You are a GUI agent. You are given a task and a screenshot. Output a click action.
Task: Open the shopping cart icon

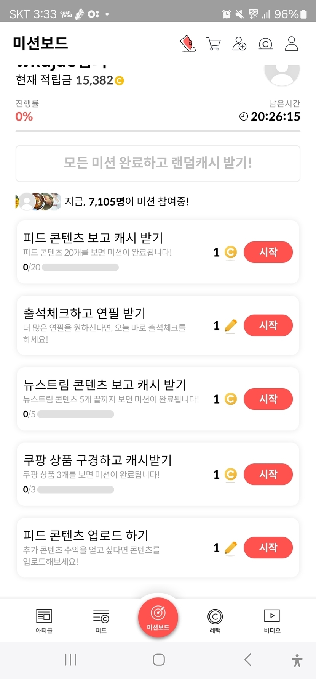coord(214,44)
